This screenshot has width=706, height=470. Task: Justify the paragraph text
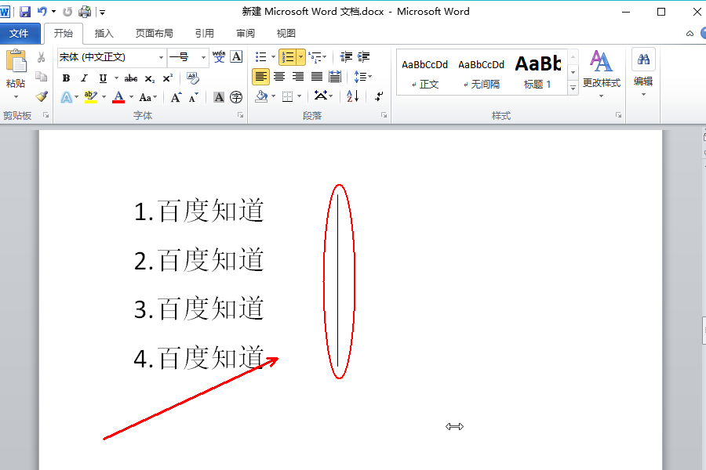[317, 77]
